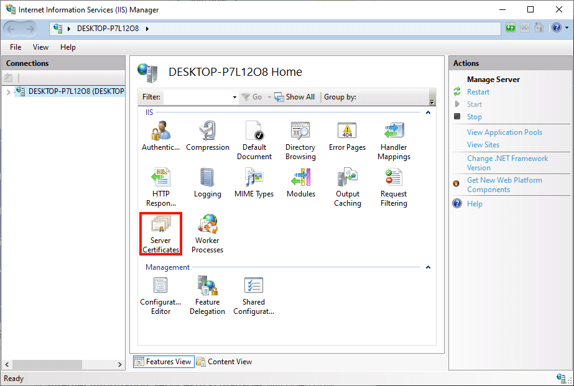This screenshot has width=574, height=386.
Task: Collapse the IIS section
Action: point(428,112)
